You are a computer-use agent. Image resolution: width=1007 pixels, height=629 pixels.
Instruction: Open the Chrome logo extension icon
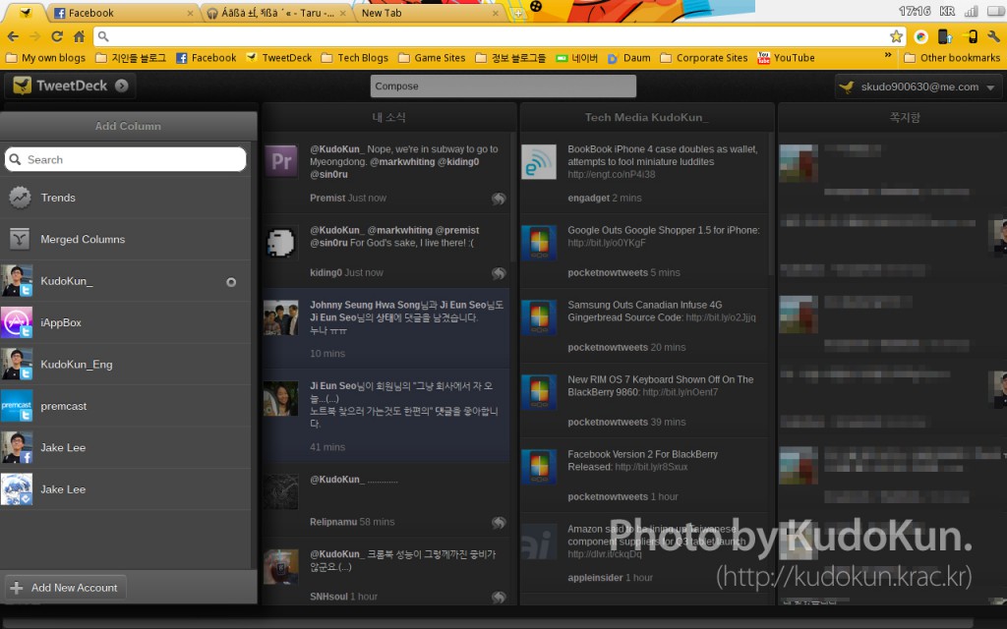(920, 36)
